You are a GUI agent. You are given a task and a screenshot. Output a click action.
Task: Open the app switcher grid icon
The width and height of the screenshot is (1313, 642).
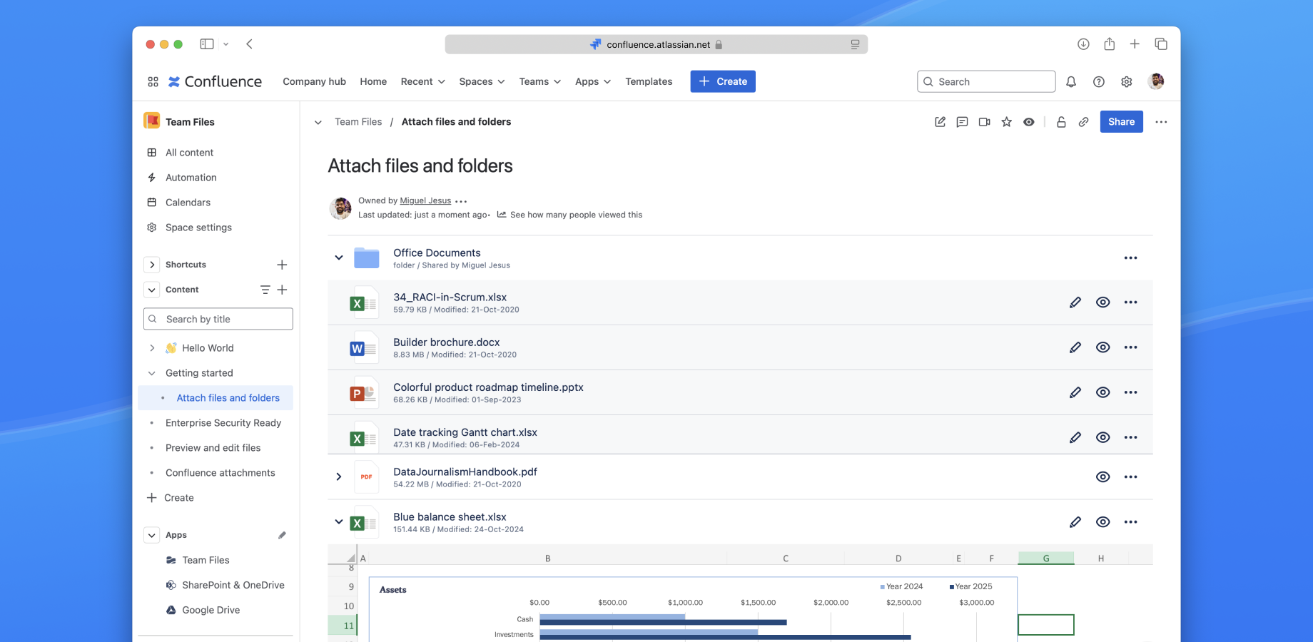coord(153,82)
